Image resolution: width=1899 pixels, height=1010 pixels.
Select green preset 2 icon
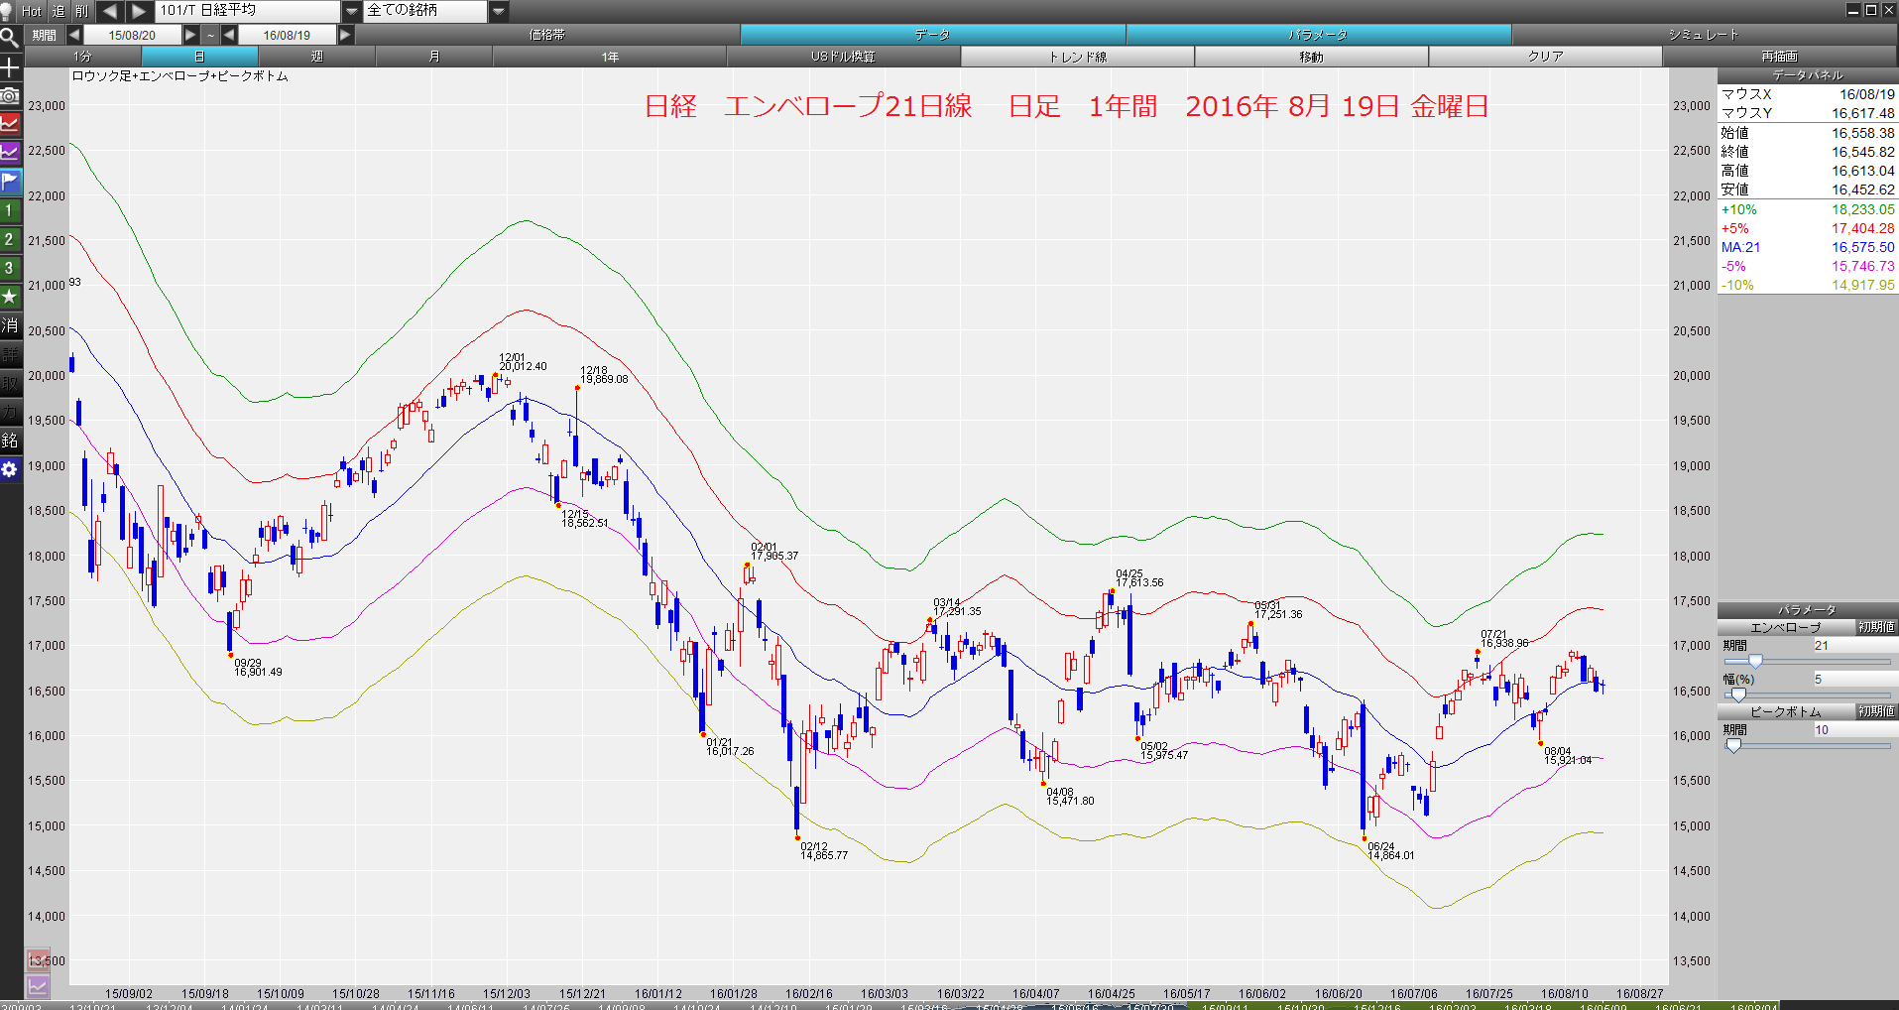(x=10, y=239)
